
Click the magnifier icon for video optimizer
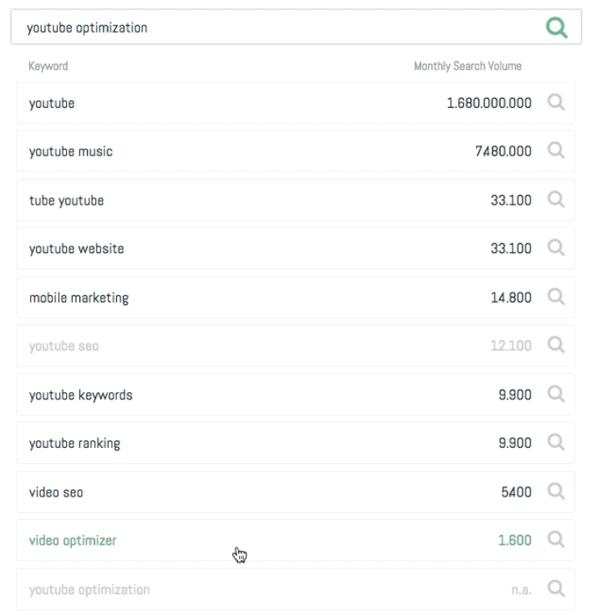click(x=557, y=539)
